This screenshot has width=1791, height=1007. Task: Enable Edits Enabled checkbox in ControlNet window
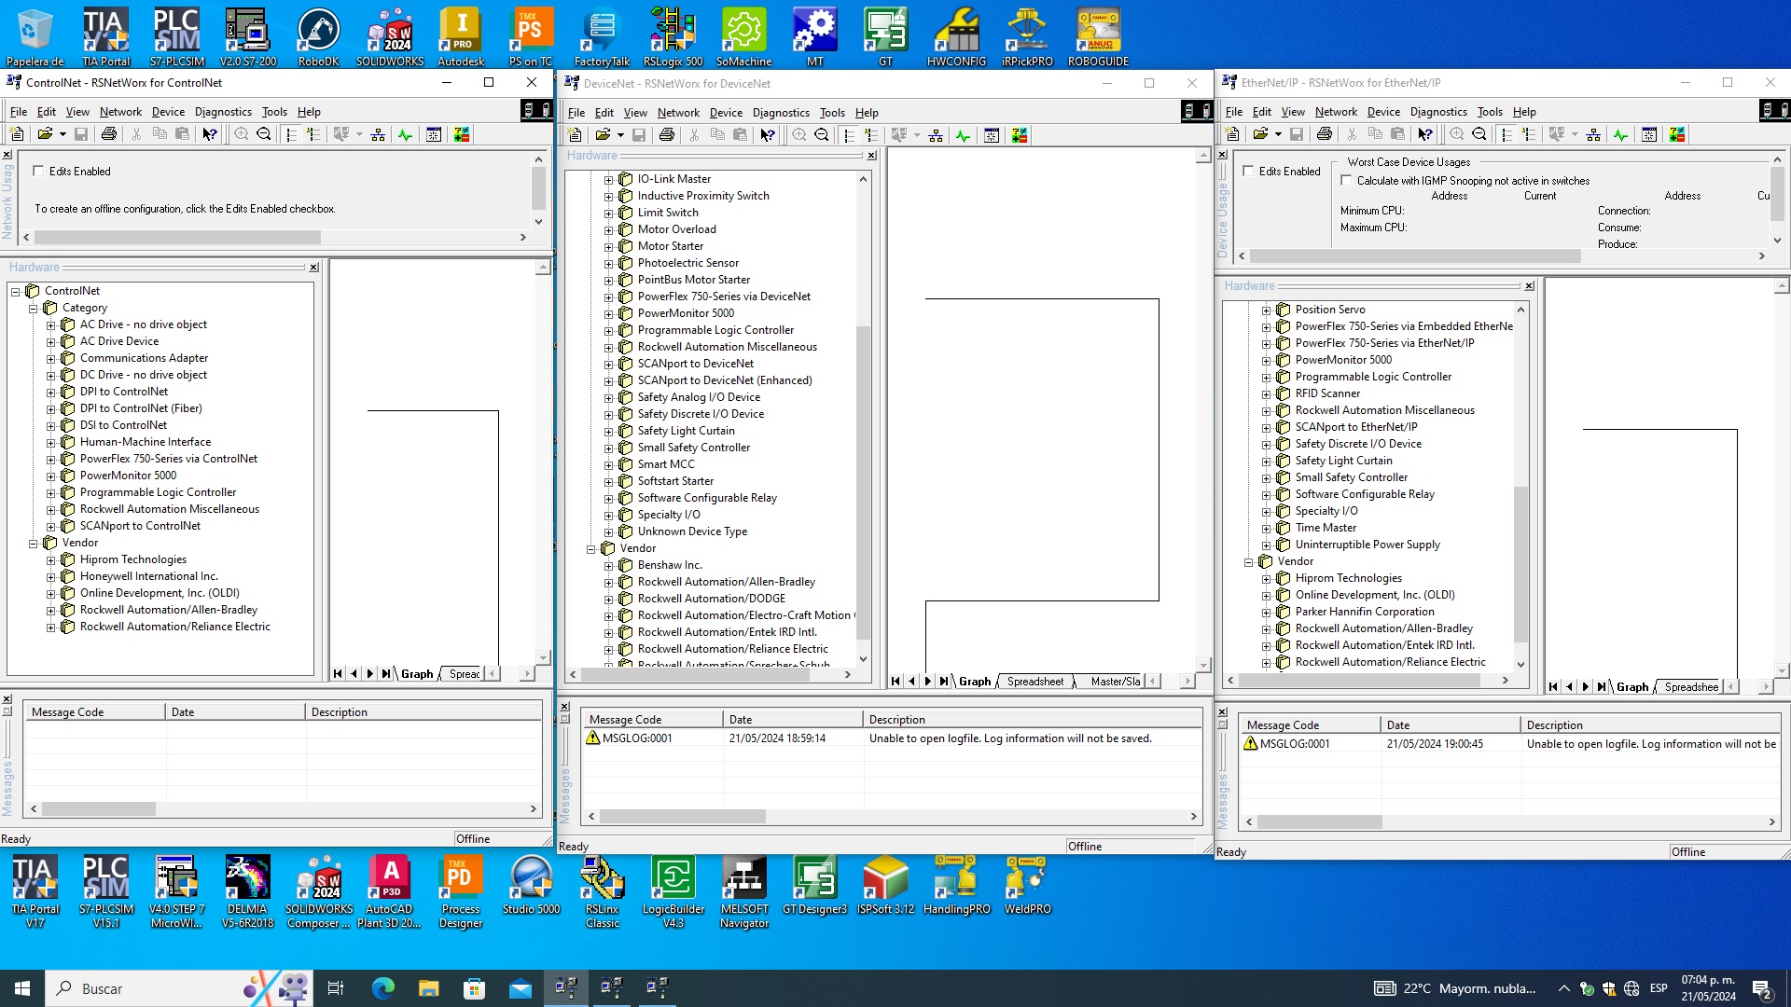coord(38,171)
